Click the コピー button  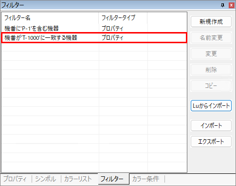coord(211,85)
